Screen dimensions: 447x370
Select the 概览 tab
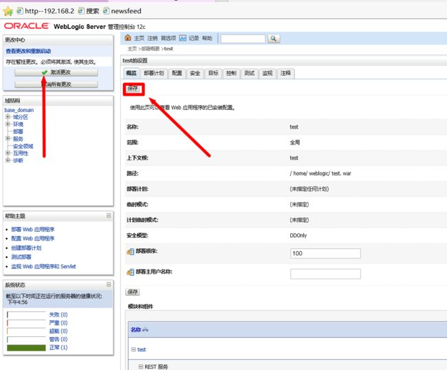coord(131,74)
